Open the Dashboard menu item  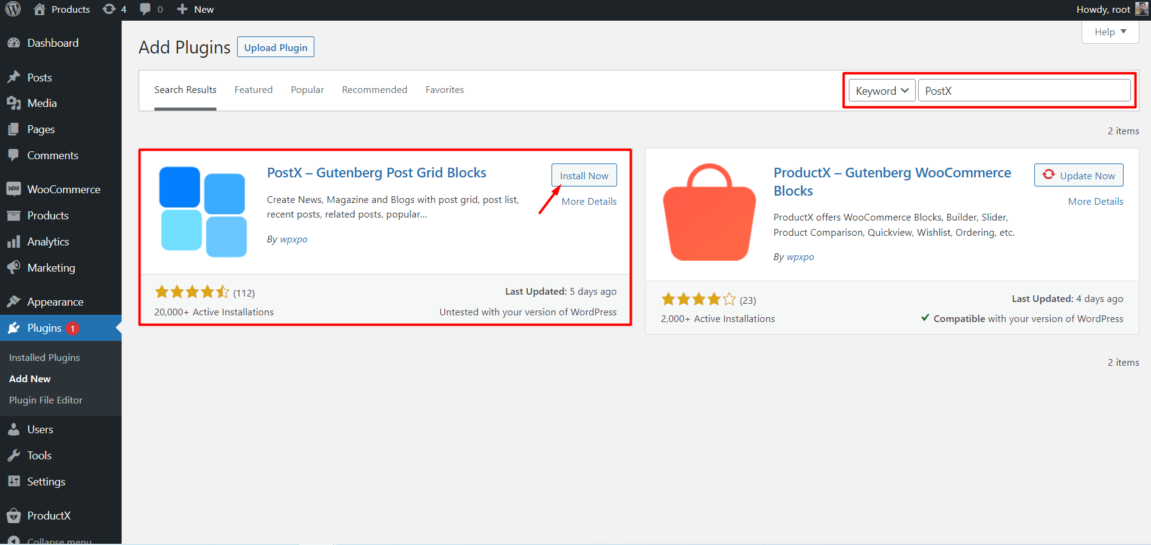(52, 43)
